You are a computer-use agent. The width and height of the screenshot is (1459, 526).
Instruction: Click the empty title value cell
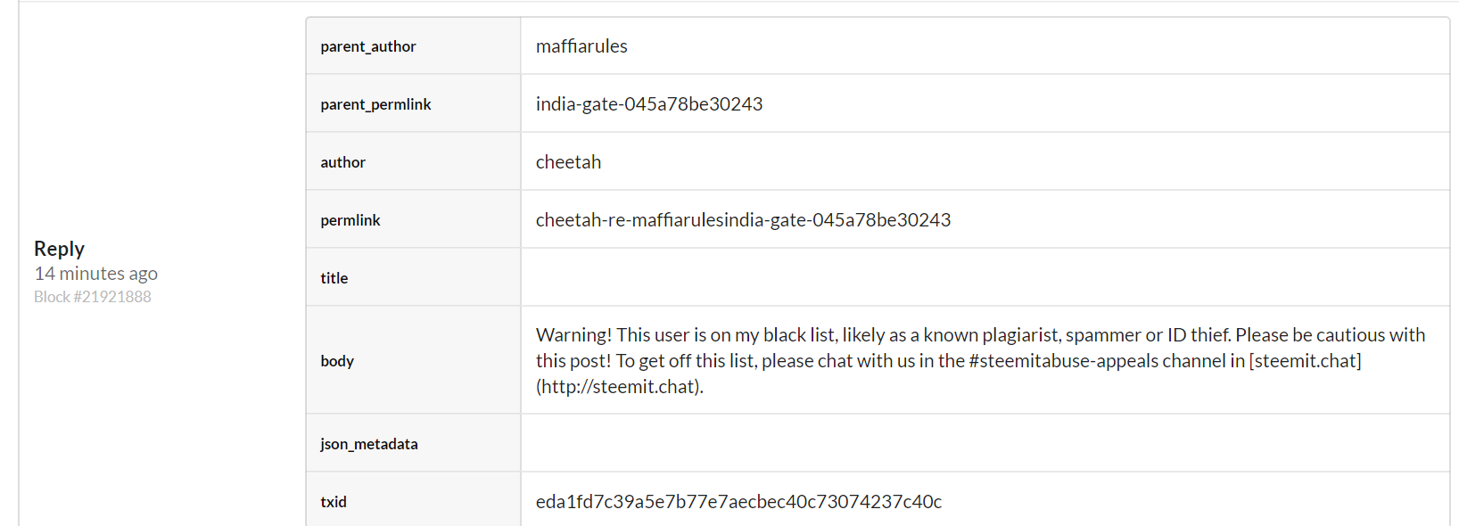(x=985, y=277)
